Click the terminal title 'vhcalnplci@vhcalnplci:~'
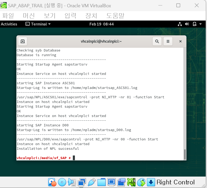 [101, 41]
